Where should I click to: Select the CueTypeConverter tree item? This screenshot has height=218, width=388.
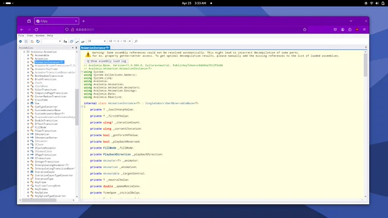coord(46,106)
